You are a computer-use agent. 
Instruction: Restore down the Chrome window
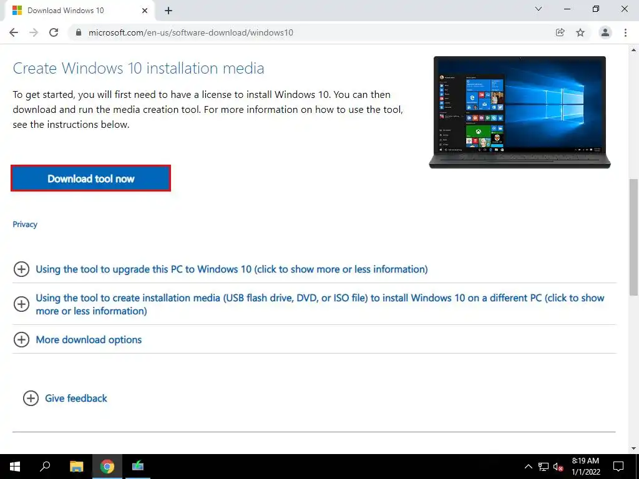click(x=596, y=9)
